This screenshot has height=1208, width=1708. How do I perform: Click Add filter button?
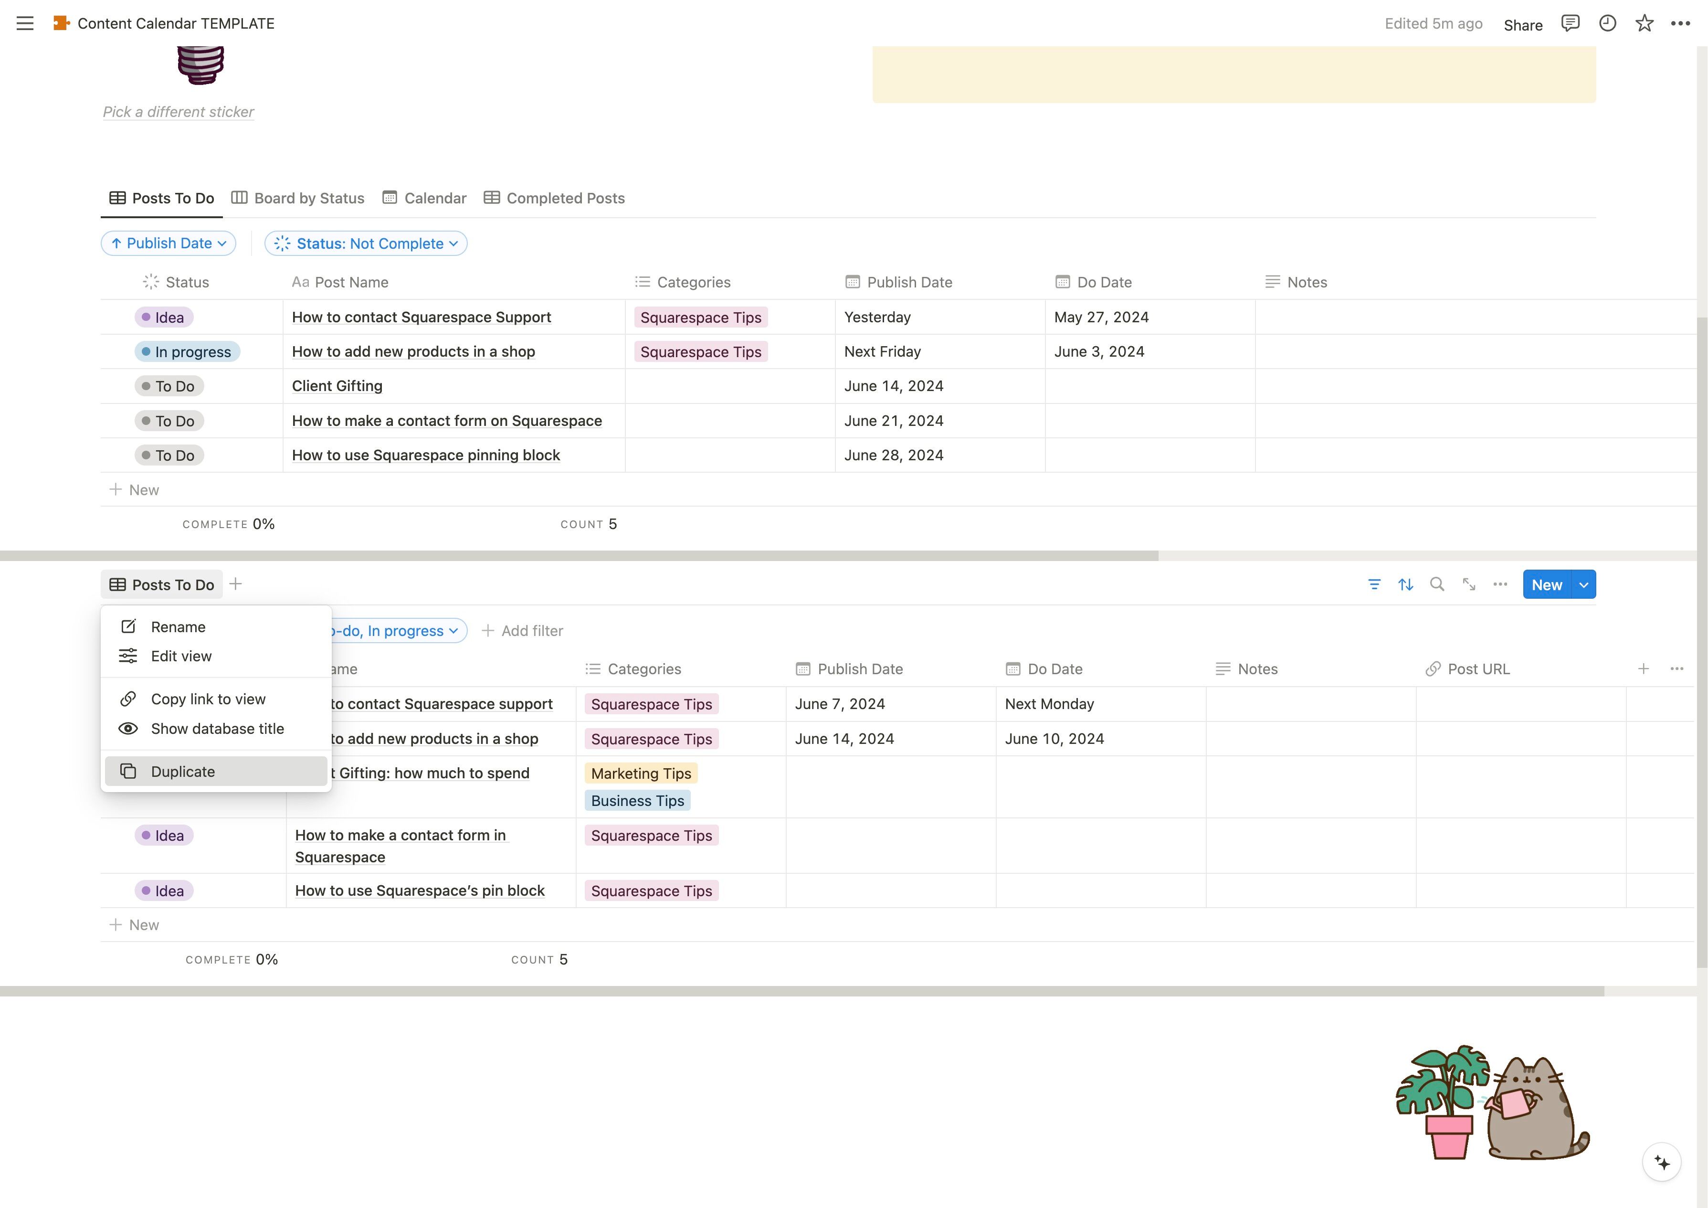(x=522, y=630)
